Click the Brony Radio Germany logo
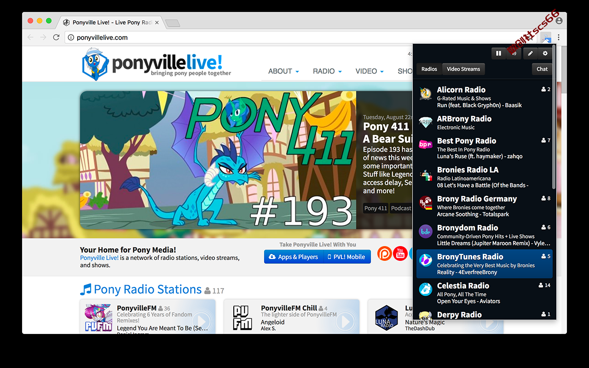The height and width of the screenshot is (368, 589). tap(426, 202)
